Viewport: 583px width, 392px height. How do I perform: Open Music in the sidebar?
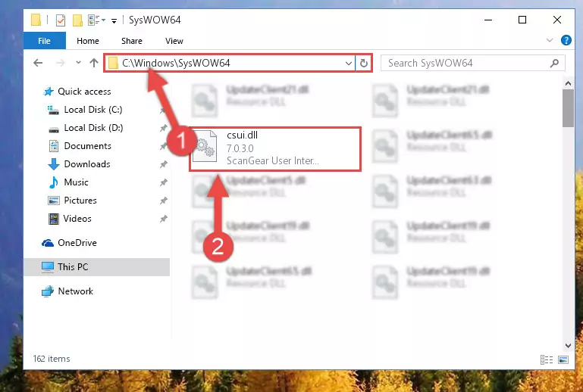pos(76,182)
